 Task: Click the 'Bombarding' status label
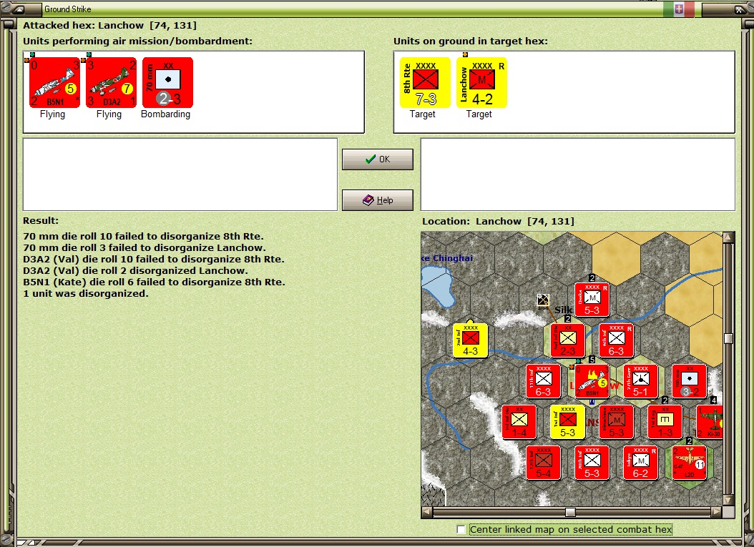tap(165, 114)
